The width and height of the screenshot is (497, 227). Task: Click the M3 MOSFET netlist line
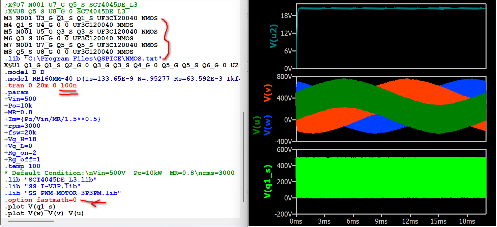[x=80, y=18]
